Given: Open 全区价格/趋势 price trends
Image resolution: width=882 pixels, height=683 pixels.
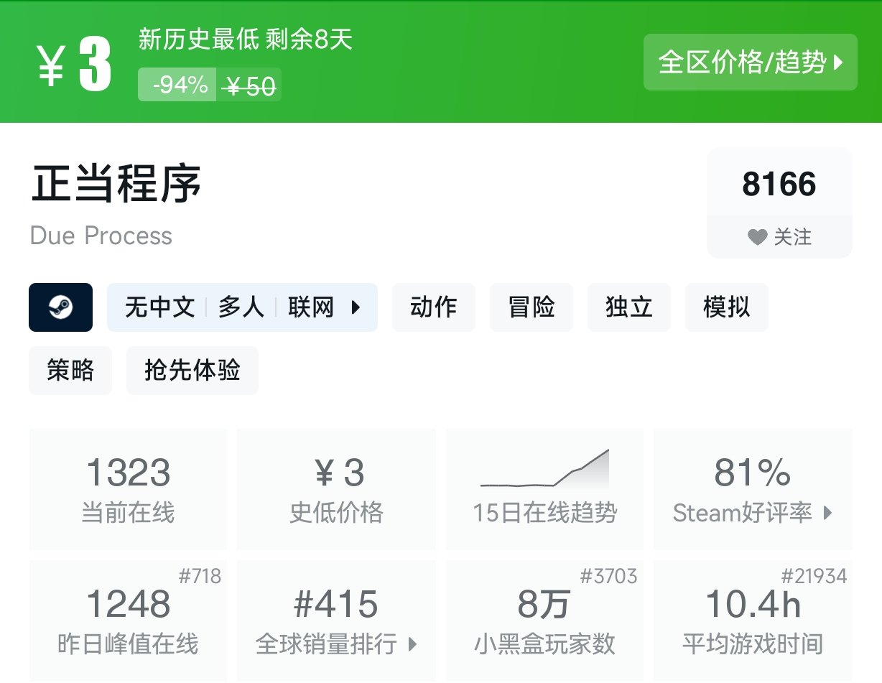Looking at the screenshot, I should pyautogui.click(x=751, y=62).
